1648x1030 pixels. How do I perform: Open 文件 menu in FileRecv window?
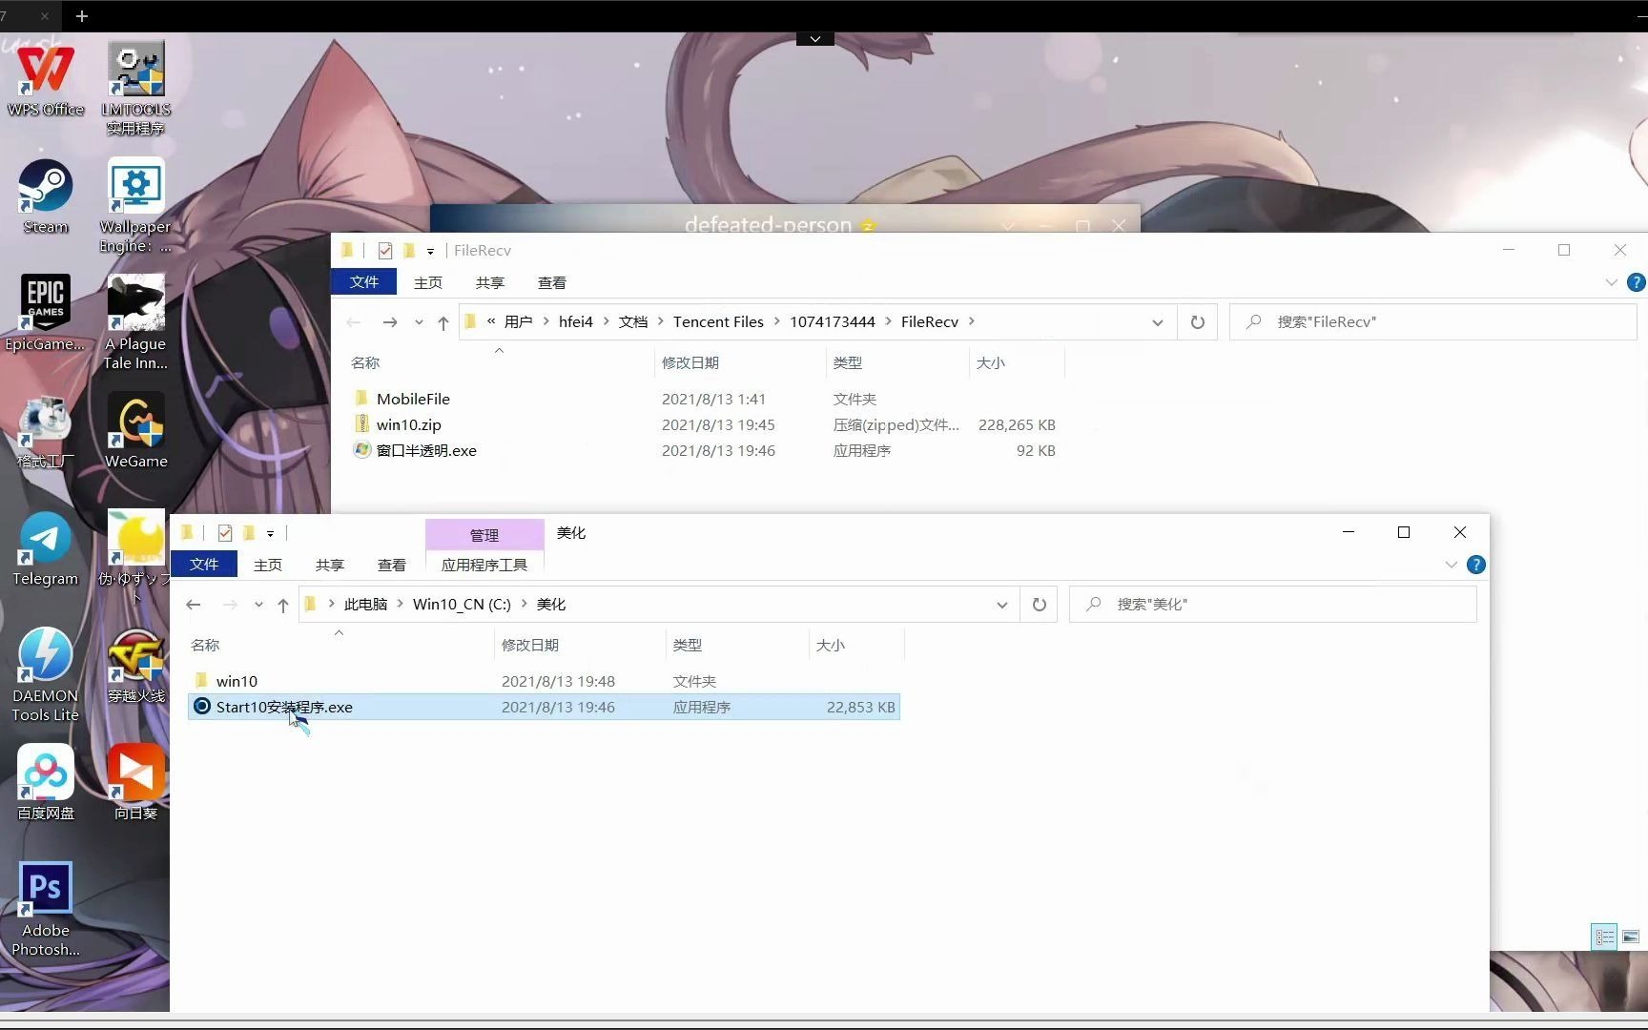pos(364,282)
